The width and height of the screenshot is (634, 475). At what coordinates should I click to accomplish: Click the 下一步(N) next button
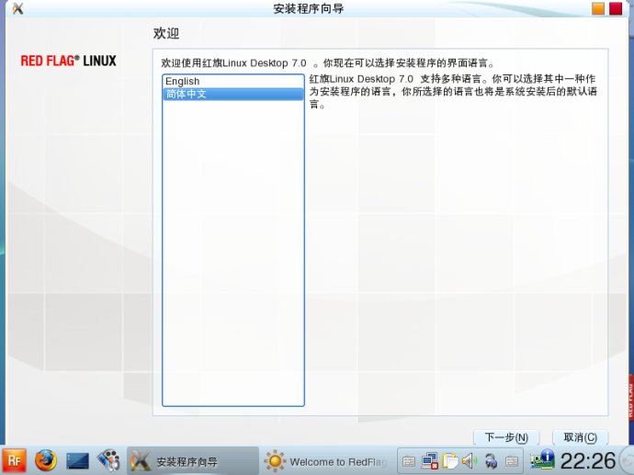click(505, 438)
